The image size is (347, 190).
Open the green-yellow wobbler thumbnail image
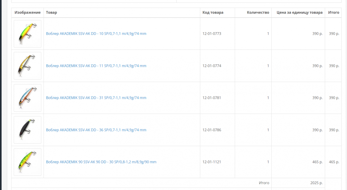click(27, 34)
